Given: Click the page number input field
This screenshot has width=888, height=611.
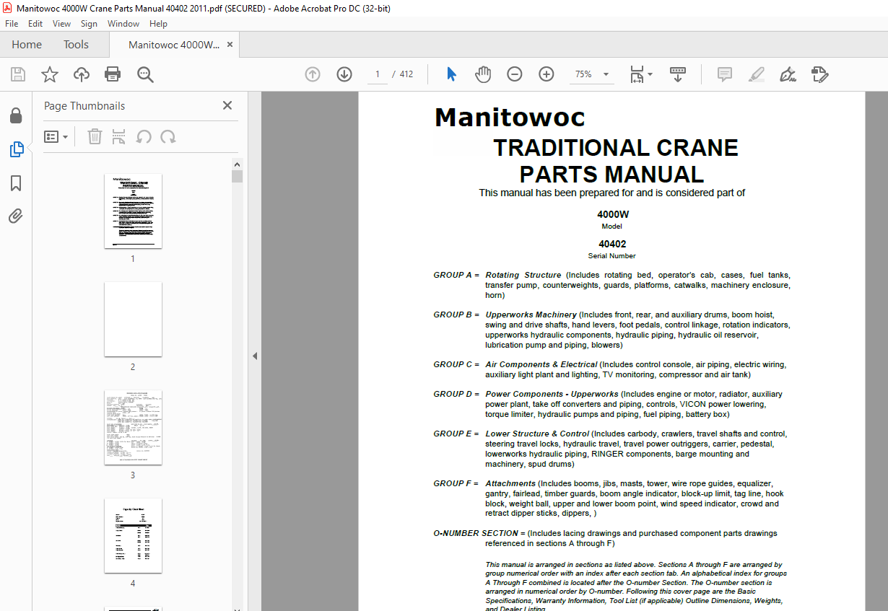Looking at the screenshot, I should [377, 74].
